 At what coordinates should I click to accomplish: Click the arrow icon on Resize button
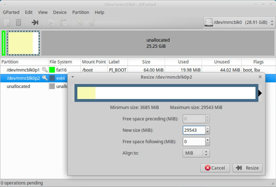tap(239, 168)
